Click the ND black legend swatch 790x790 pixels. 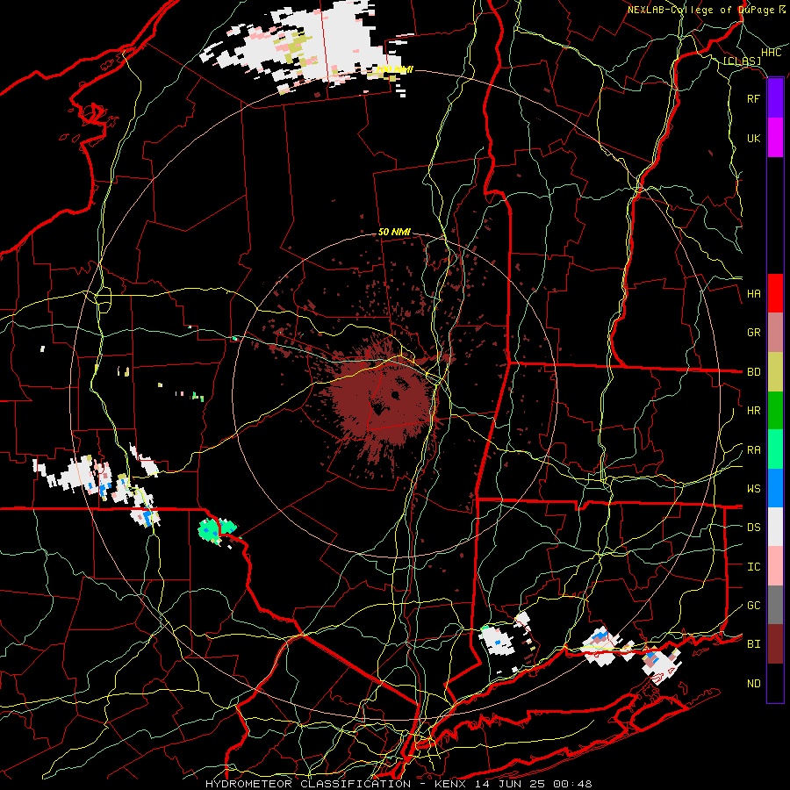(x=775, y=683)
